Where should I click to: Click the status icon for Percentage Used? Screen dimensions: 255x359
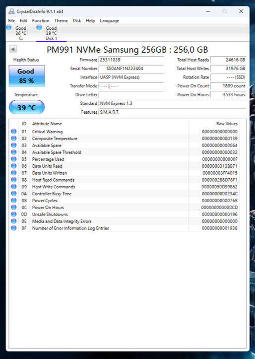tap(14, 159)
